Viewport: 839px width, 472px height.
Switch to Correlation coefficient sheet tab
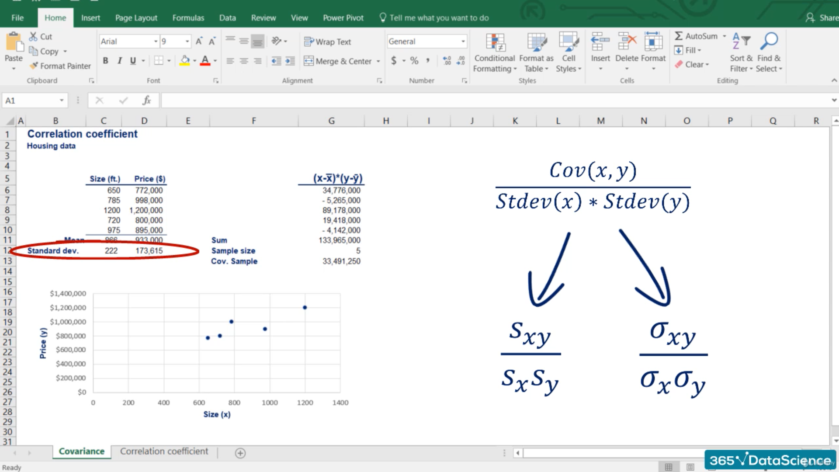pyautogui.click(x=164, y=451)
